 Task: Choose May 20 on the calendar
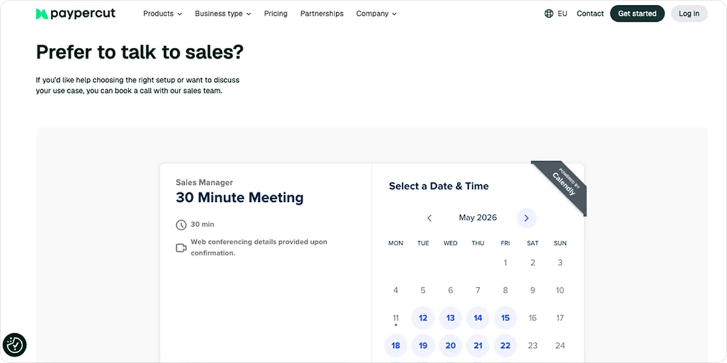(x=451, y=345)
